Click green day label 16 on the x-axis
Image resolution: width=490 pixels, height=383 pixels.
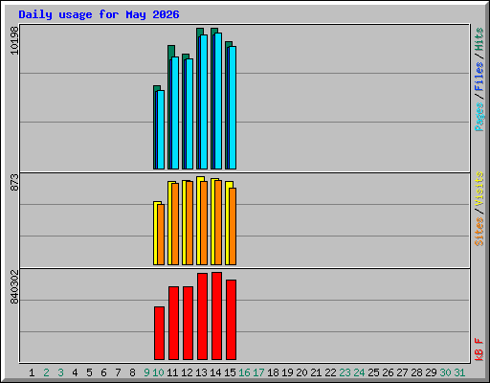pos(244,372)
